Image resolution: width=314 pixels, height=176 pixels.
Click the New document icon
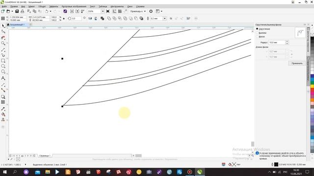(3, 11)
